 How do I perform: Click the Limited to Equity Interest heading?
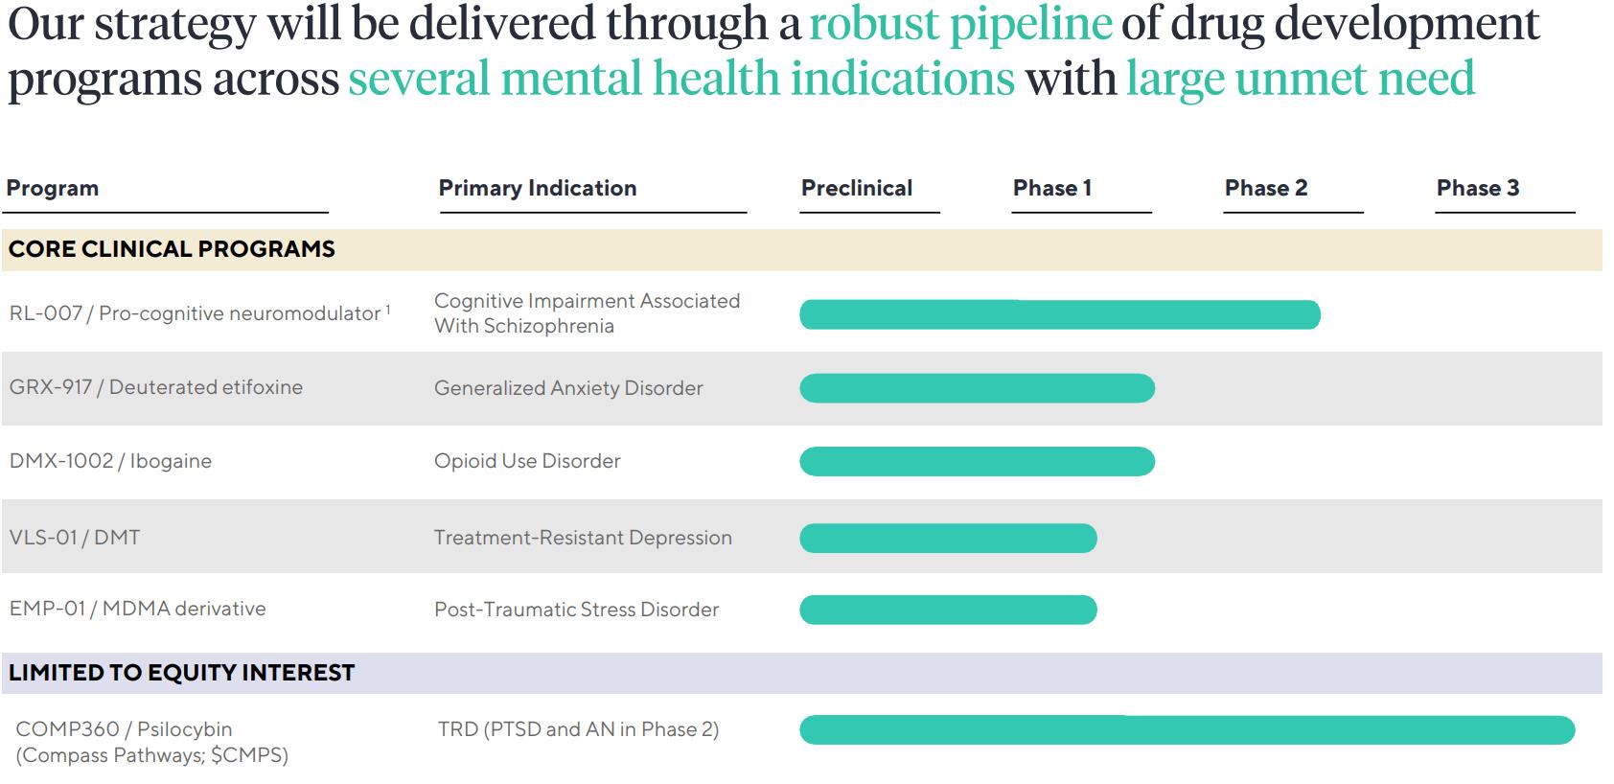181,673
